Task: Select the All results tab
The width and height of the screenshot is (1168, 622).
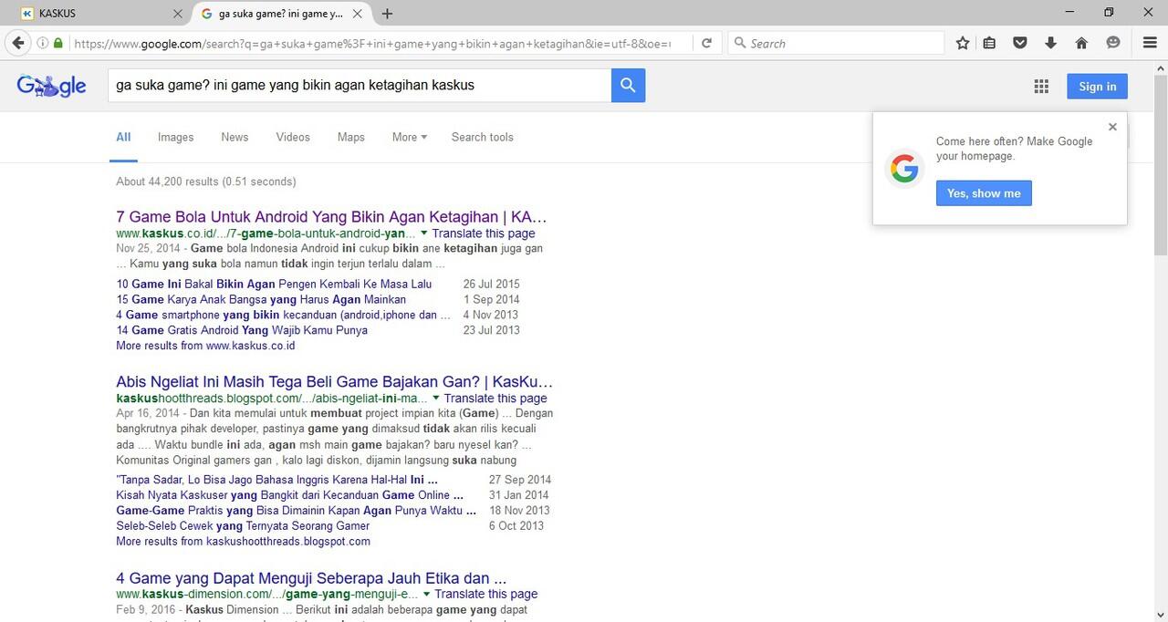Action: click(123, 137)
